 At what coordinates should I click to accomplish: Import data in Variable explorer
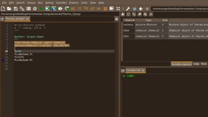click(x=123, y=14)
